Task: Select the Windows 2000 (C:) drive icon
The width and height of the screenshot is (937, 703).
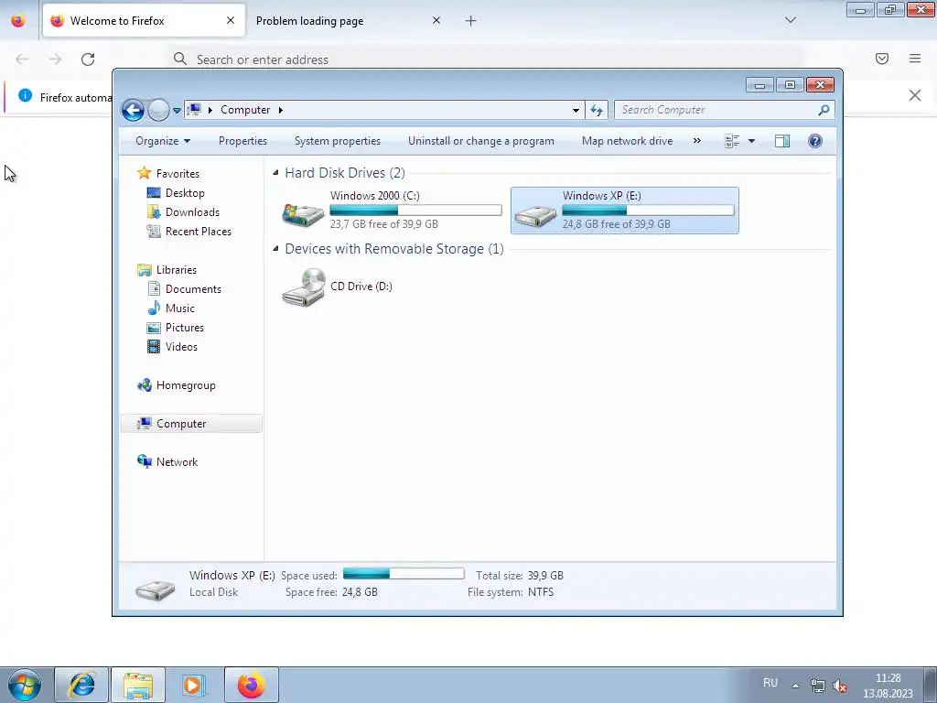Action: click(x=303, y=213)
